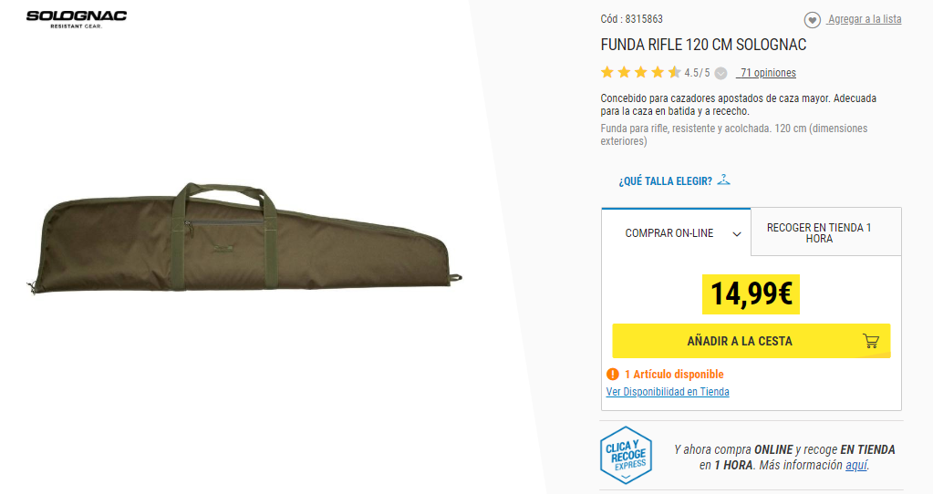This screenshot has width=933, height=494.
Task: Click the Solognac brand logo
Action: (77, 18)
